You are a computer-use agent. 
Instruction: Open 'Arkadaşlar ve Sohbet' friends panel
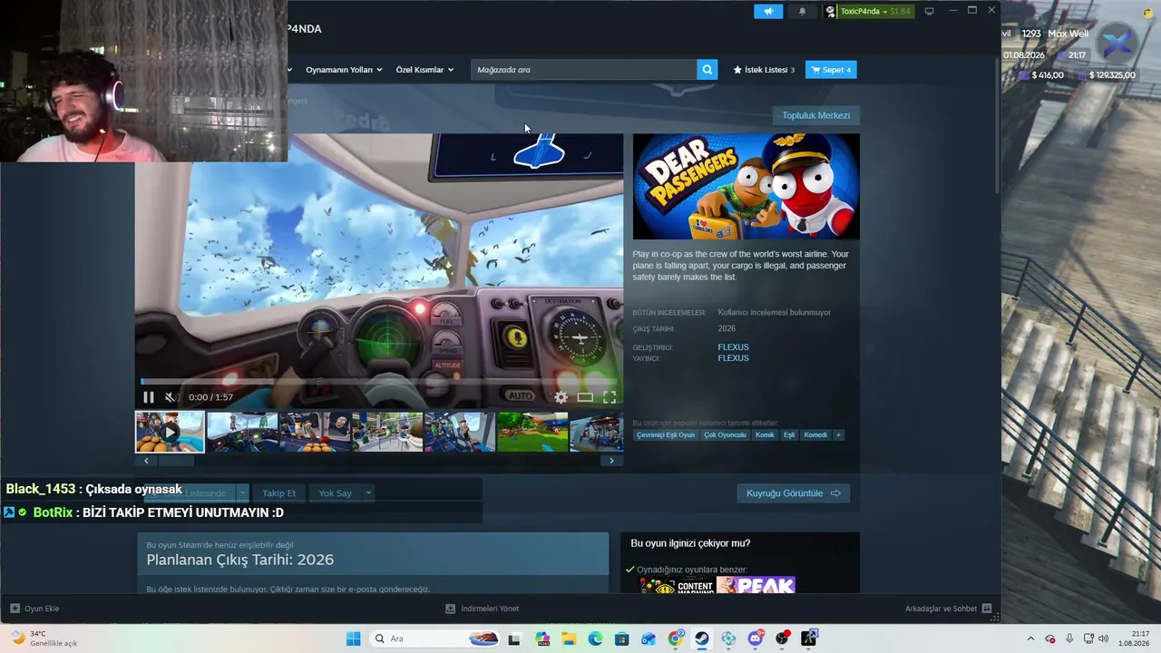948,609
